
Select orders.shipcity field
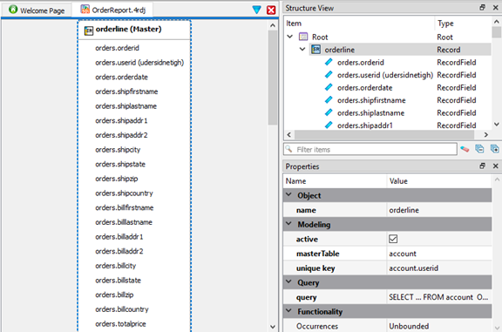point(118,150)
